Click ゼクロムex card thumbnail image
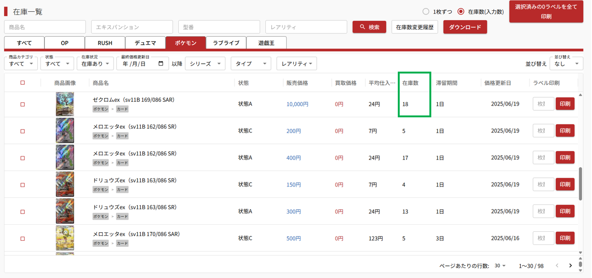This screenshot has width=592, height=278. [x=65, y=104]
